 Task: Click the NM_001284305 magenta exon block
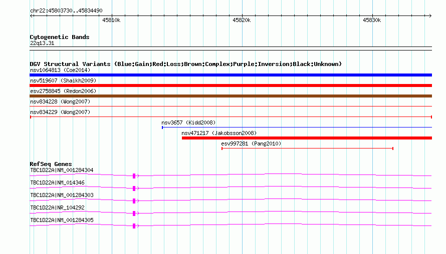pos(134,226)
